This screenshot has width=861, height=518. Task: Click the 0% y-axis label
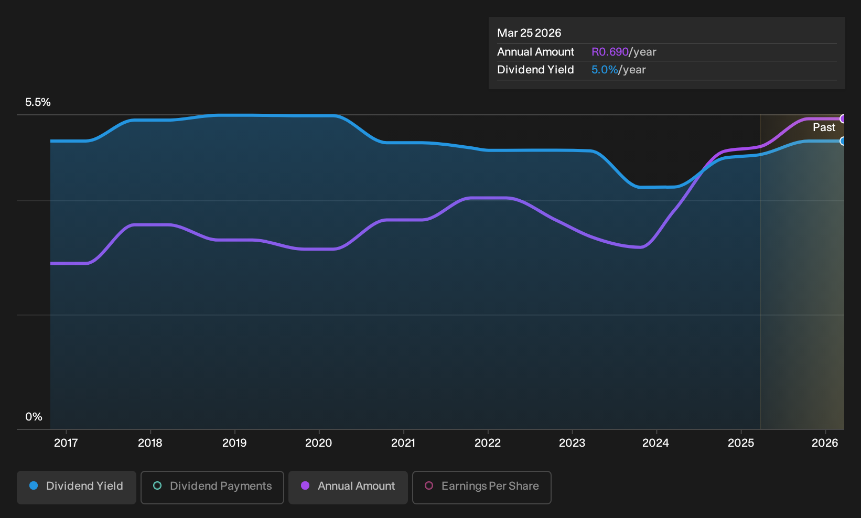tap(34, 417)
